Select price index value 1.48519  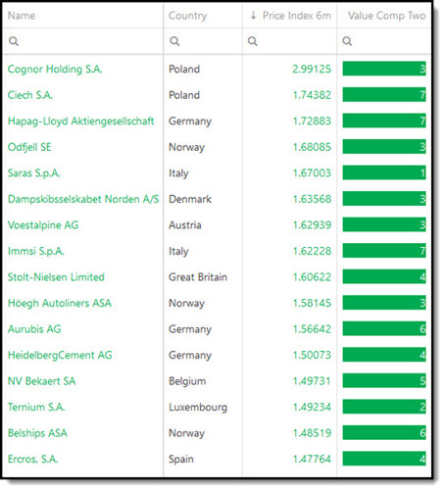click(x=312, y=433)
